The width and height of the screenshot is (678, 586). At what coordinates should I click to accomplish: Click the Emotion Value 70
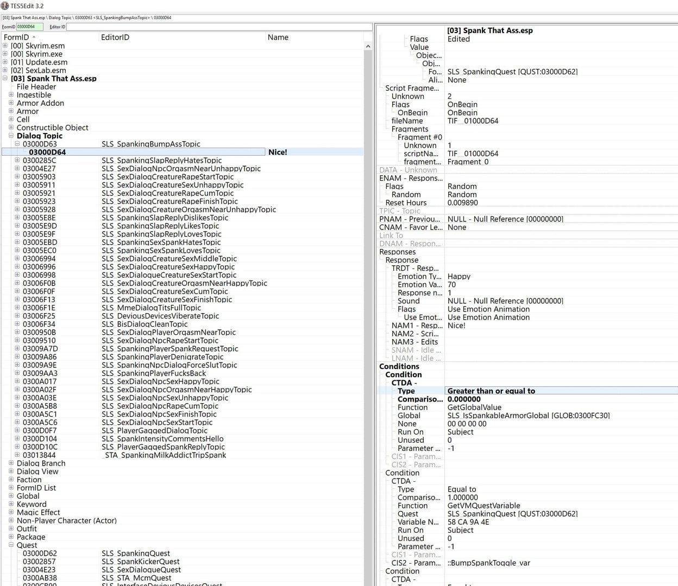point(451,284)
